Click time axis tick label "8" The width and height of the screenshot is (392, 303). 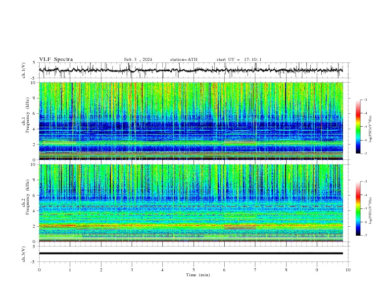pos(286,270)
